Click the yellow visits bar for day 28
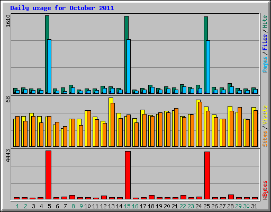Viewport: 271px width, 212px height. click(229, 126)
